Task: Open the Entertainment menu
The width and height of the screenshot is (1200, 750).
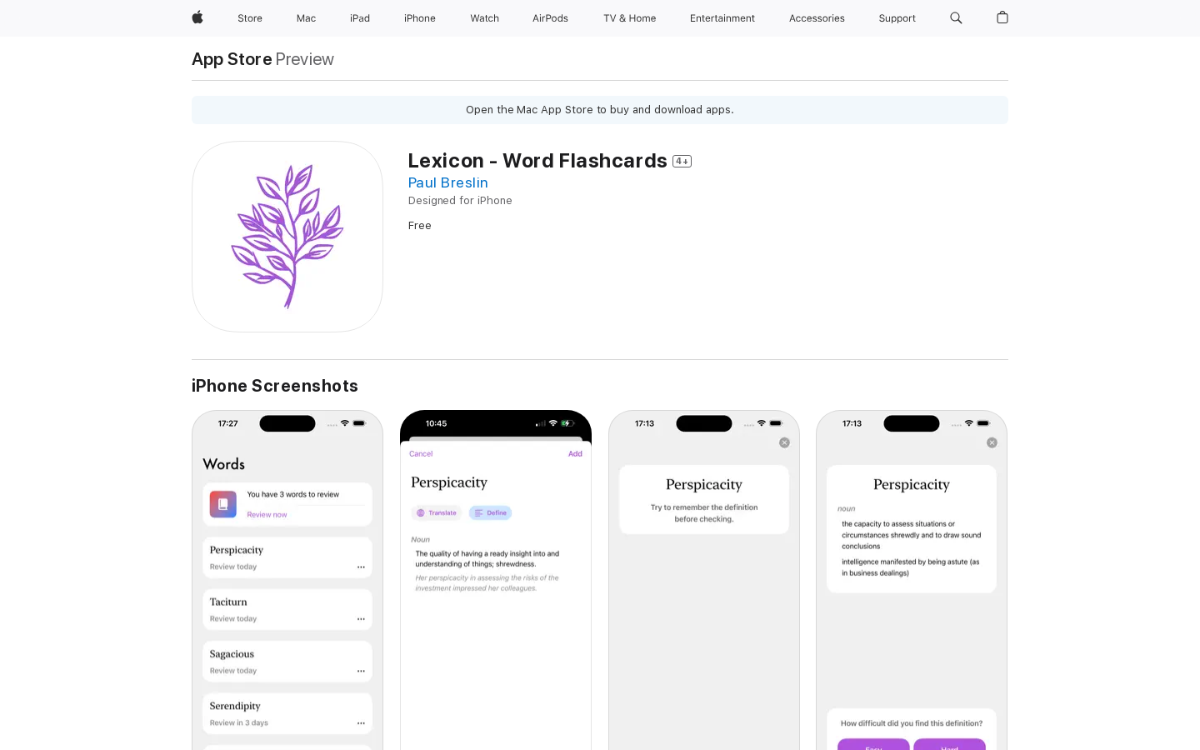Action: point(722,18)
